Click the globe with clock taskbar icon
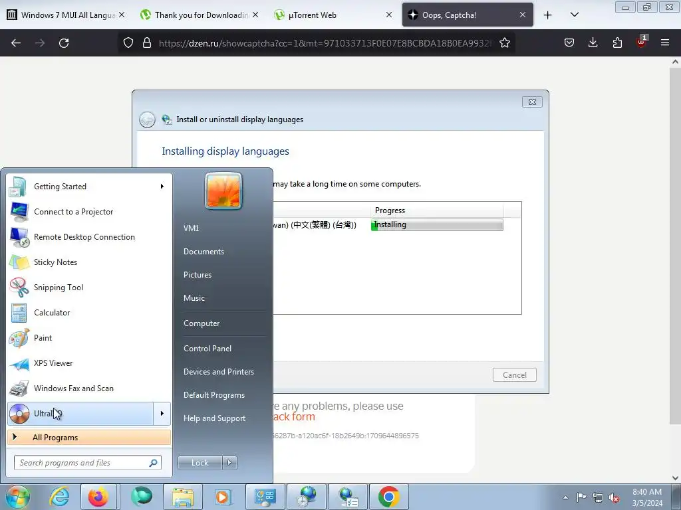The image size is (681, 510). [307, 497]
